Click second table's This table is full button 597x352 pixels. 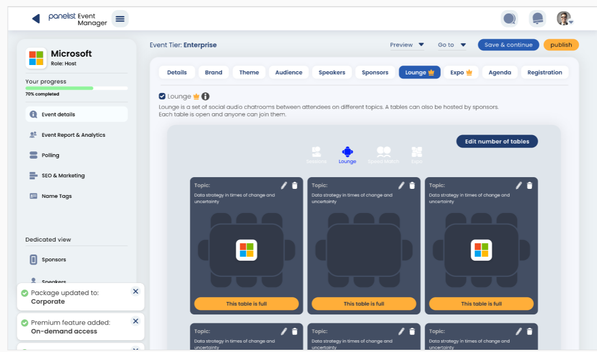363,304
